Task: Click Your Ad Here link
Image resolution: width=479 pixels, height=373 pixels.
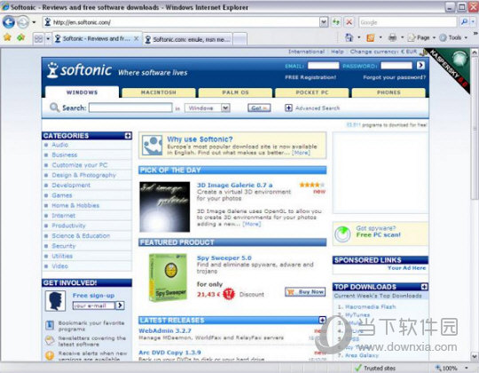Action: pyautogui.click(x=406, y=268)
